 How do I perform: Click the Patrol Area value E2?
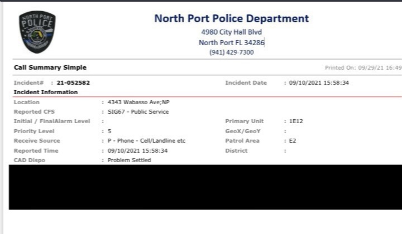(x=291, y=141)
